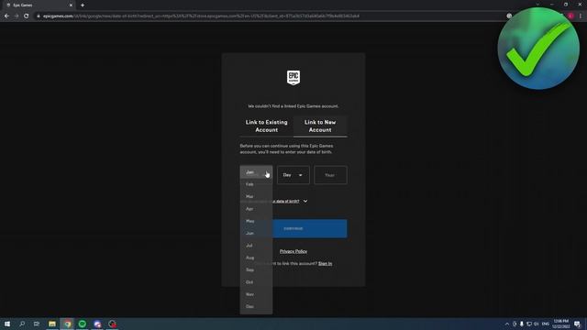587x330 pixels.
Task: Select May as the birth month
Action: click(256, 221)
